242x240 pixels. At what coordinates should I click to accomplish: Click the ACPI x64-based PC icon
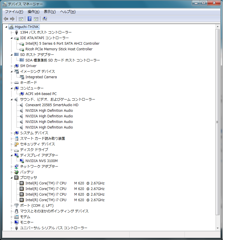[x=22, y=94]
